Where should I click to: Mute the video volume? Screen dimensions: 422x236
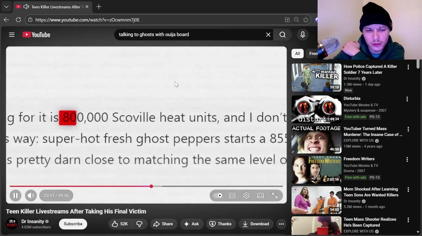tap(31, 195)
